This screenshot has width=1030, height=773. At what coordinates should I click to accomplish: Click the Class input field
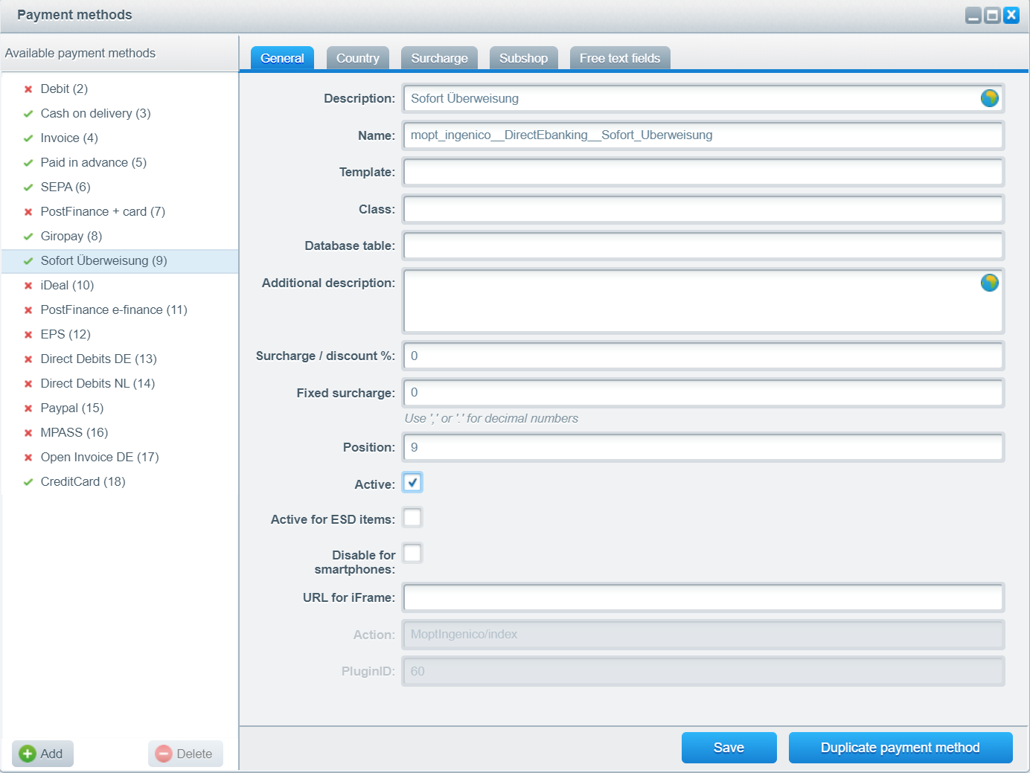point(703,209)
